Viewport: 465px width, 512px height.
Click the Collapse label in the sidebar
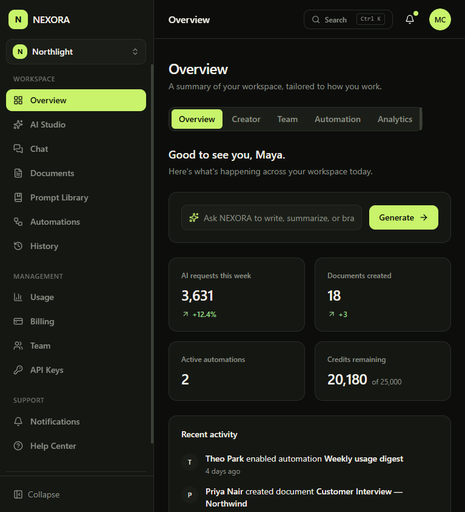point(44,494)
